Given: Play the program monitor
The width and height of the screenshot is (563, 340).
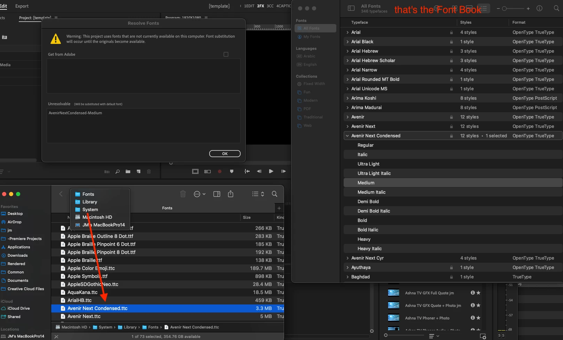Looking at the screenshot, I should click(271, 171).
